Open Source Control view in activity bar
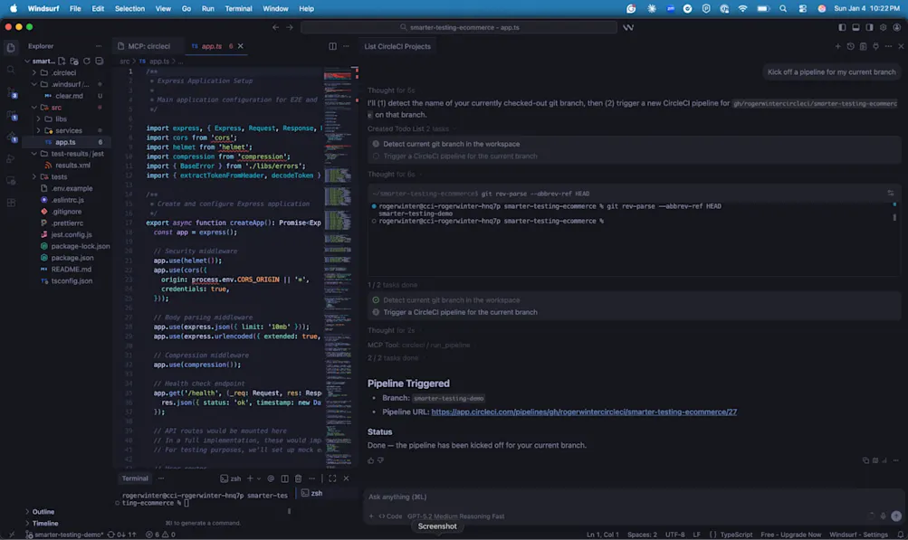This screenshot has width=908, height=540. pos(11,92)
